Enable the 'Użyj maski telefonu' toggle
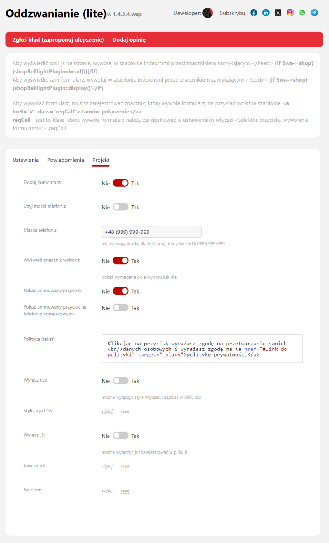Image resolution: width=329 pixels, height=543 pixels. click(121, 207)
